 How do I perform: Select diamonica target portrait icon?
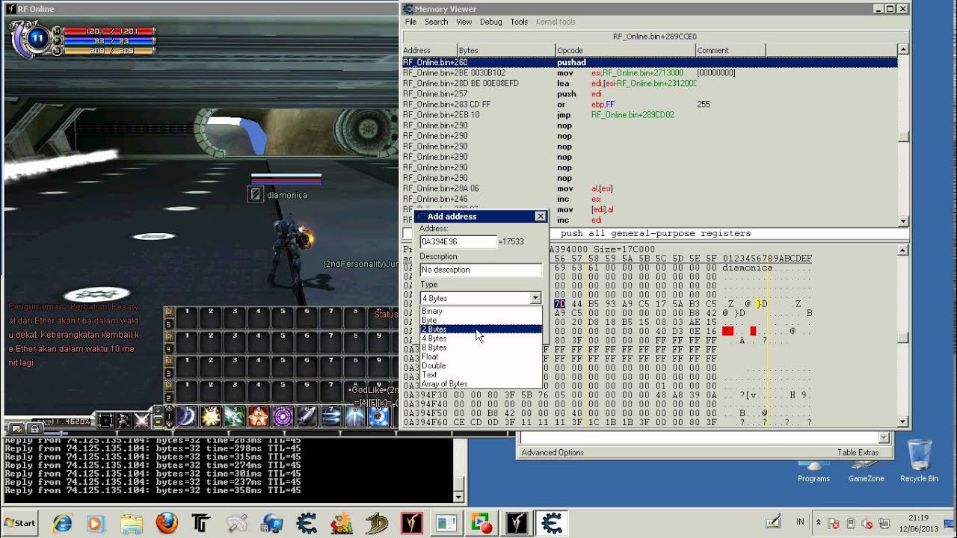click(256, 194)
